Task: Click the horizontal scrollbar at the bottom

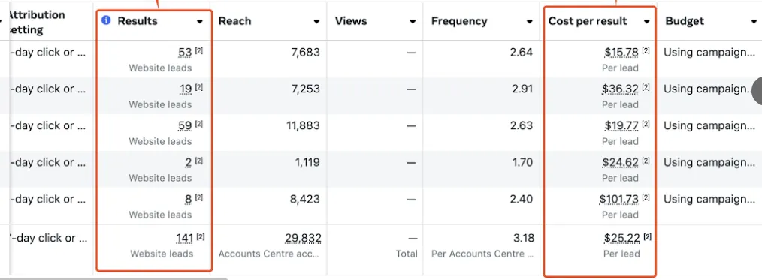Action: tap(114, 278)
